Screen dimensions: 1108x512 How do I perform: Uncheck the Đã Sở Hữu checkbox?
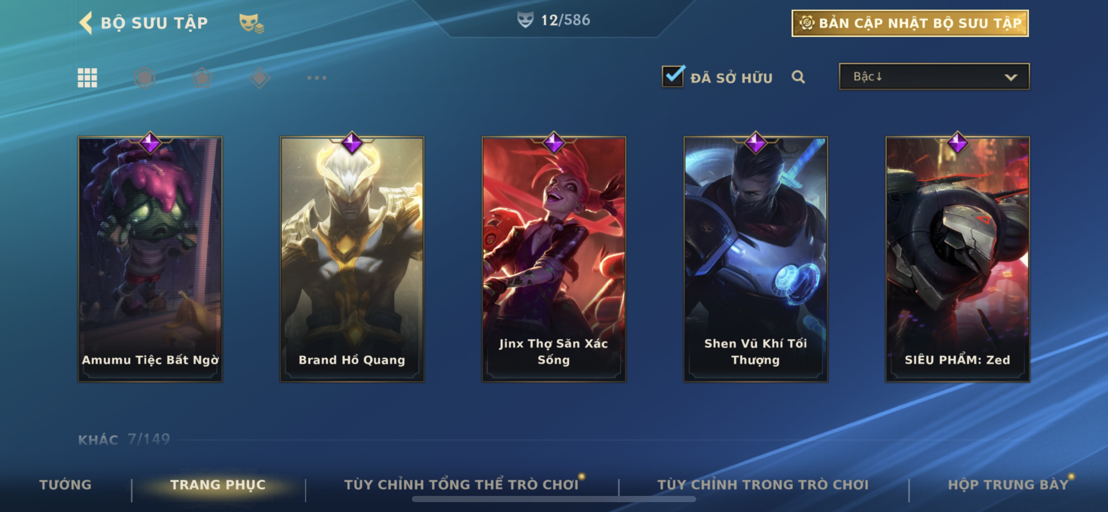[x=673, y=77]
